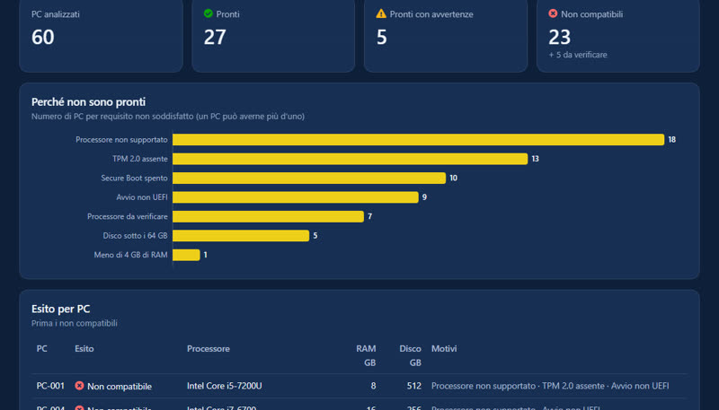Image resolution: width=719 pixels, height=410 pixels.
Task: Click the Meno di 4 GB di RAM bar
Action: pyautogui.click(x=186, y=255)
